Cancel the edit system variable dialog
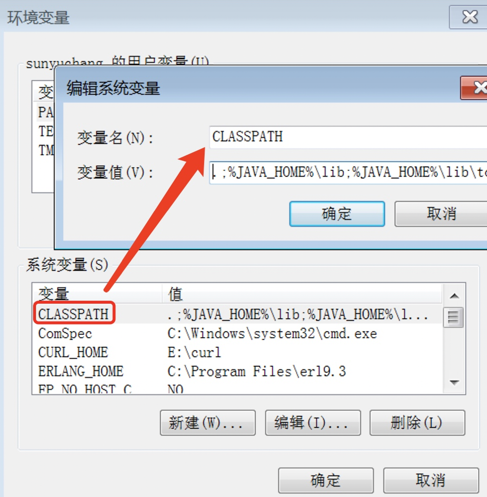The height and width of the screenshot is (497, 487). point(441,214)
